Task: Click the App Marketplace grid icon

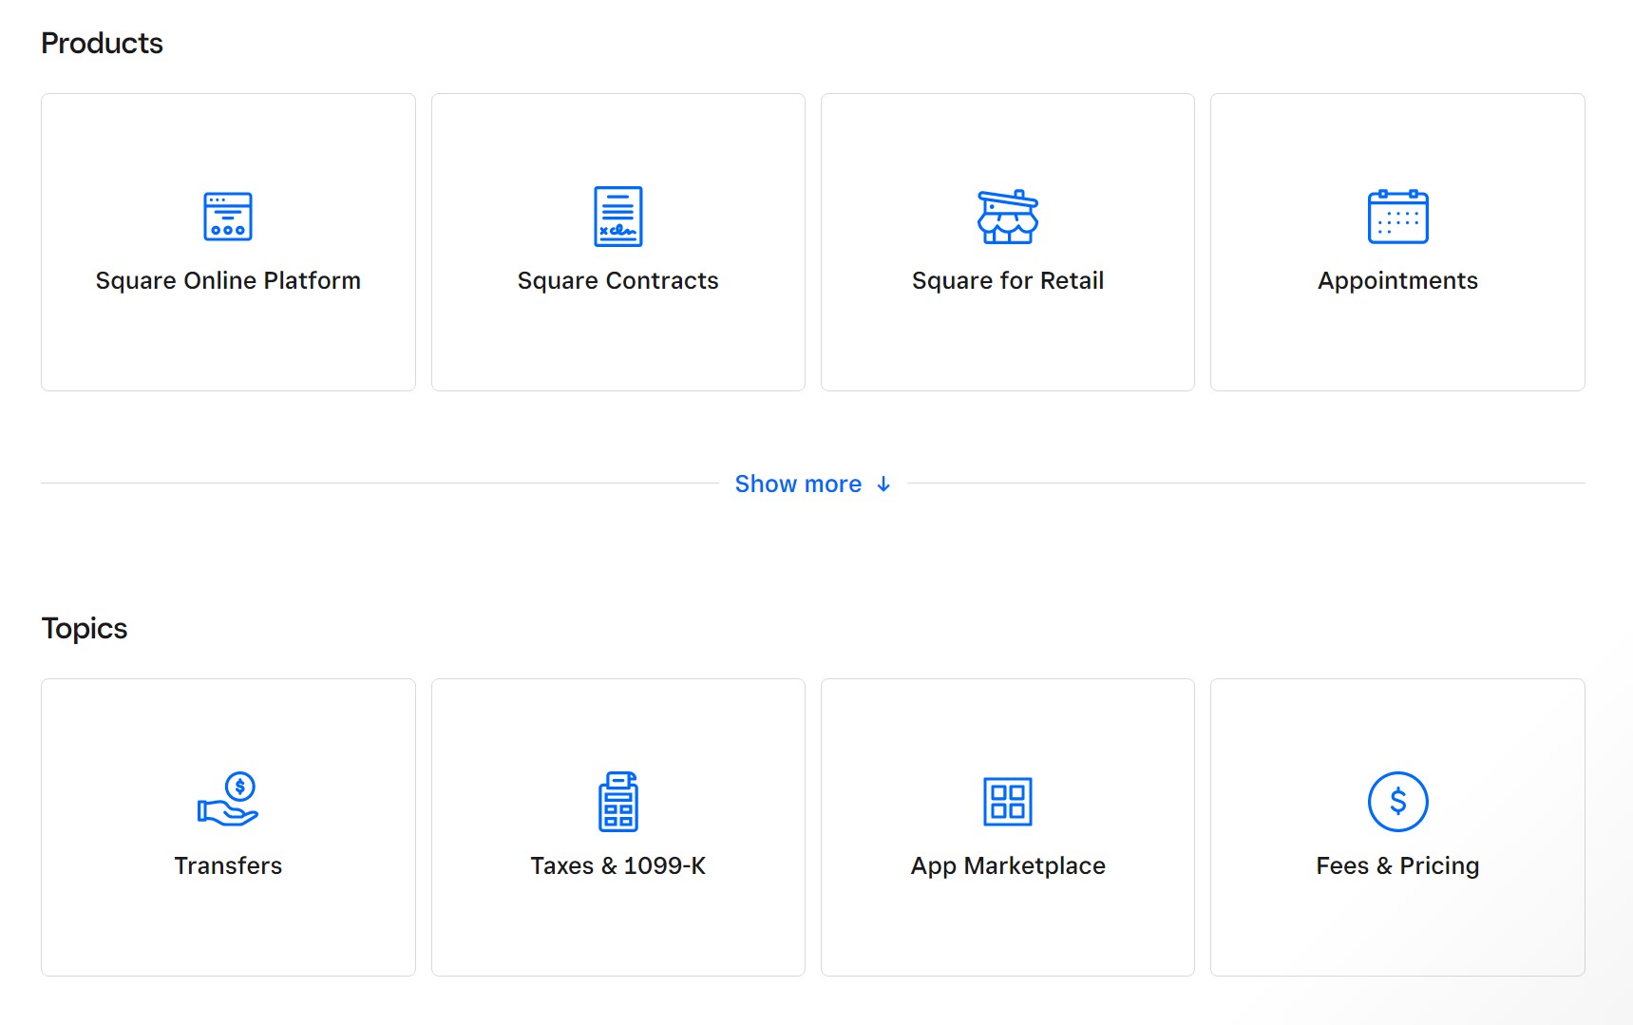Action: point(1008,802)
